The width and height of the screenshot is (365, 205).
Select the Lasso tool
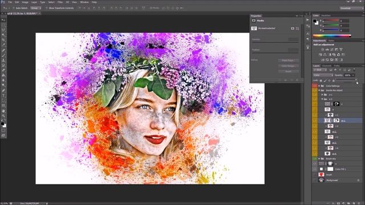3,30
